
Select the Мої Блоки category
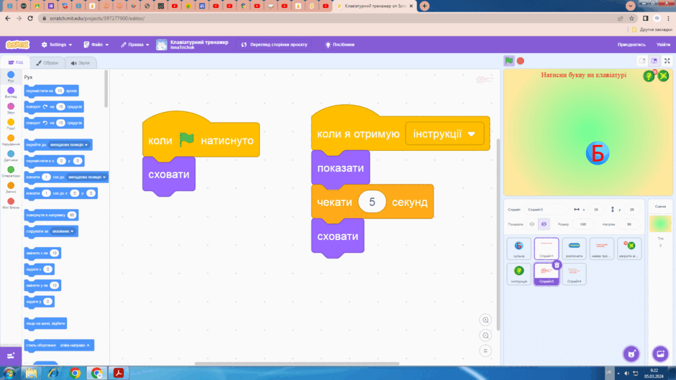pos(11,203)
